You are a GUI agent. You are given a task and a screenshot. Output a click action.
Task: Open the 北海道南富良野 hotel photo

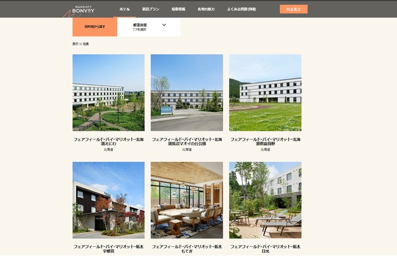pyautogui.click(x=265, y=93)
